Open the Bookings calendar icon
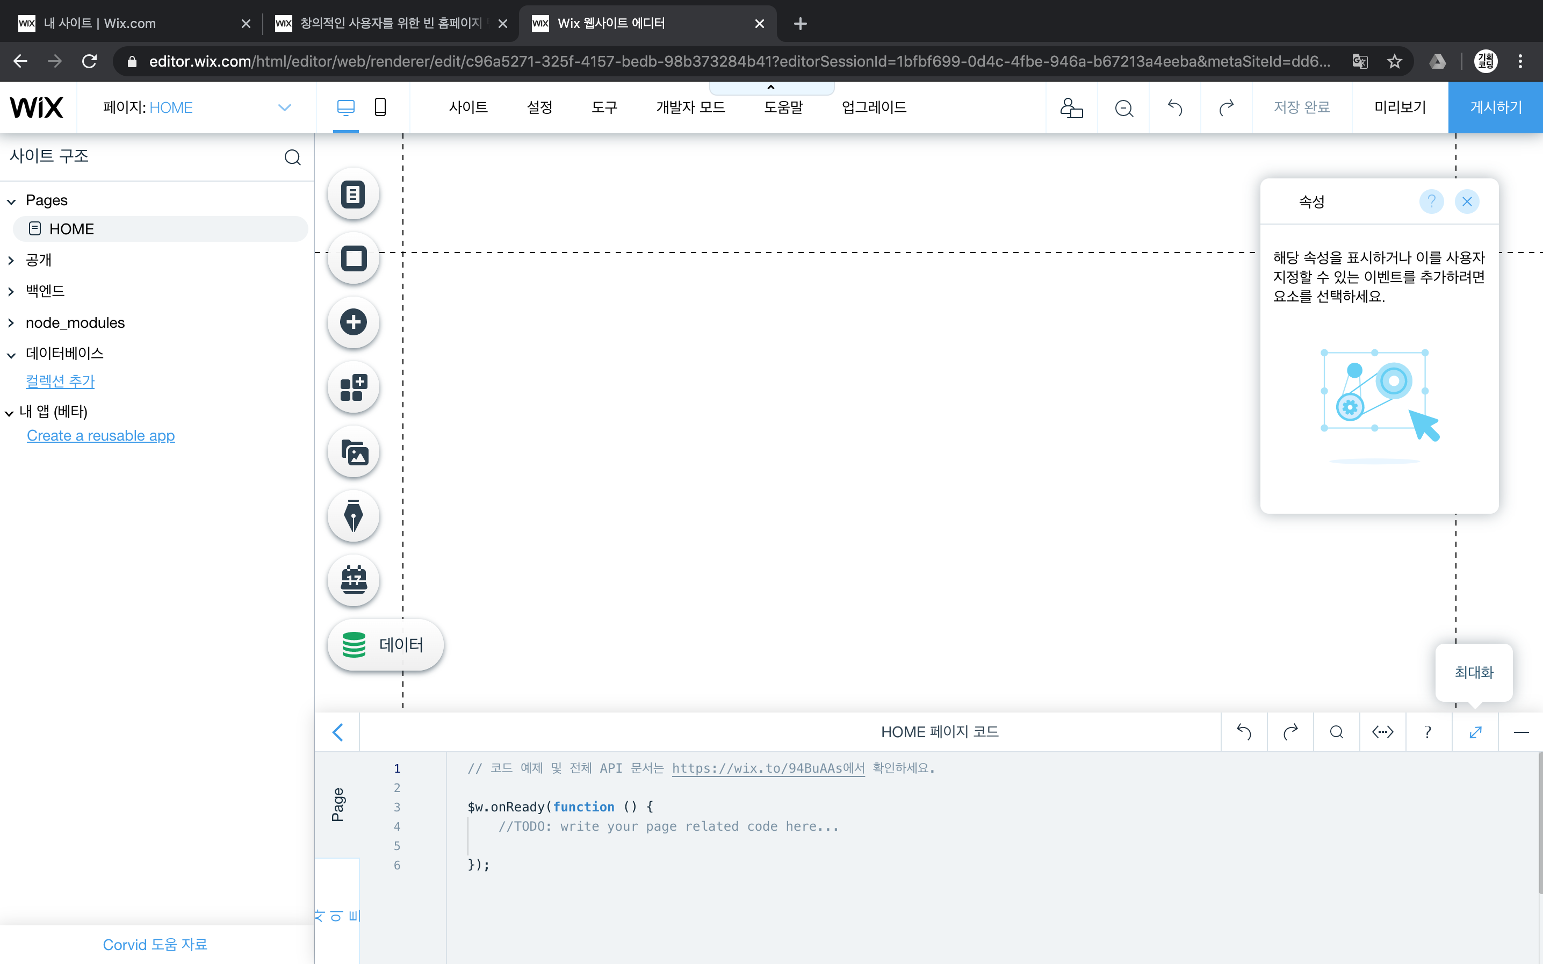The image size is (1543, 964). [353, 580]
